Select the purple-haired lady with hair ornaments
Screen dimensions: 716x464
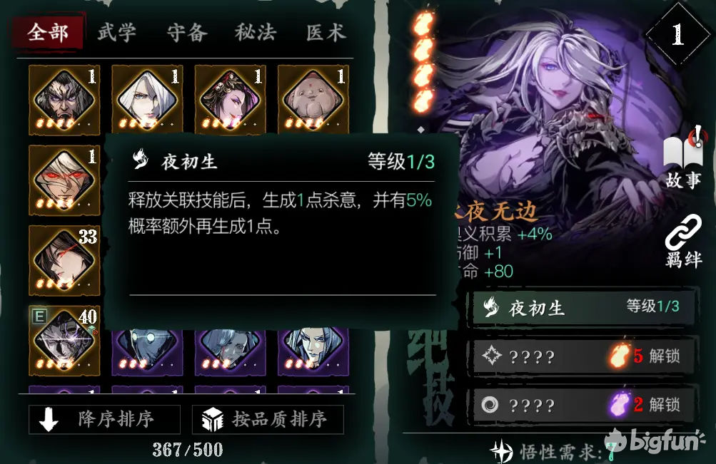[230, 100]
